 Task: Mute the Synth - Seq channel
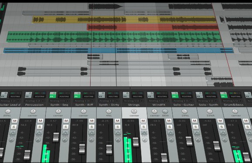pyautogui.click(x=66, y=121)
